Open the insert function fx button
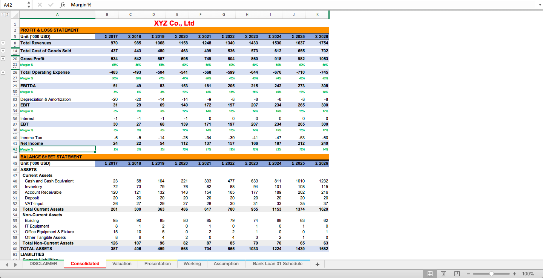The height and width of the screenshot is (278, 543). pos(63,5)
